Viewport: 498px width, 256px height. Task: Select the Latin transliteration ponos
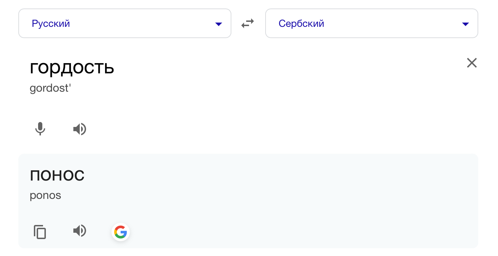pos(45,195)
